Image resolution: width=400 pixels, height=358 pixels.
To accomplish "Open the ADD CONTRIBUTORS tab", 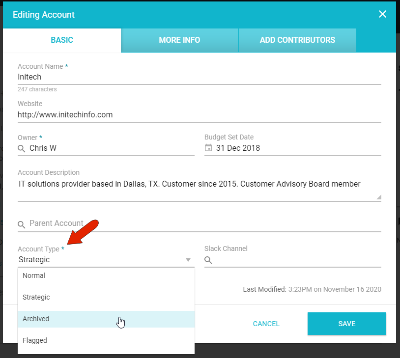I will 297,40.
